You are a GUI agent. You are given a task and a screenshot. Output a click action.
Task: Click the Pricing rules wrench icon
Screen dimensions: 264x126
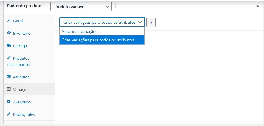(9, 114)
